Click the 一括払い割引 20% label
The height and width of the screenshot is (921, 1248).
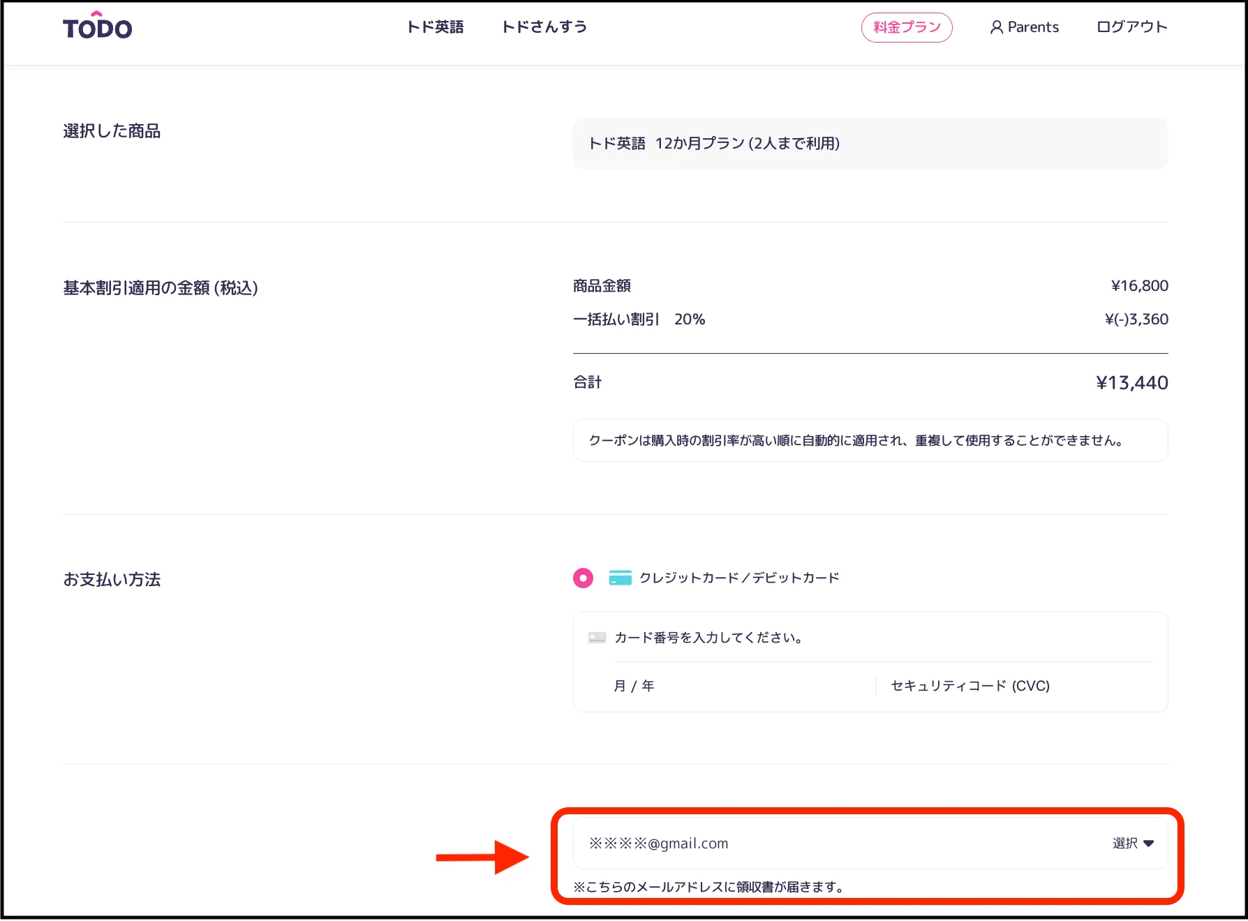pyautogui.click(x=639, y=319)
